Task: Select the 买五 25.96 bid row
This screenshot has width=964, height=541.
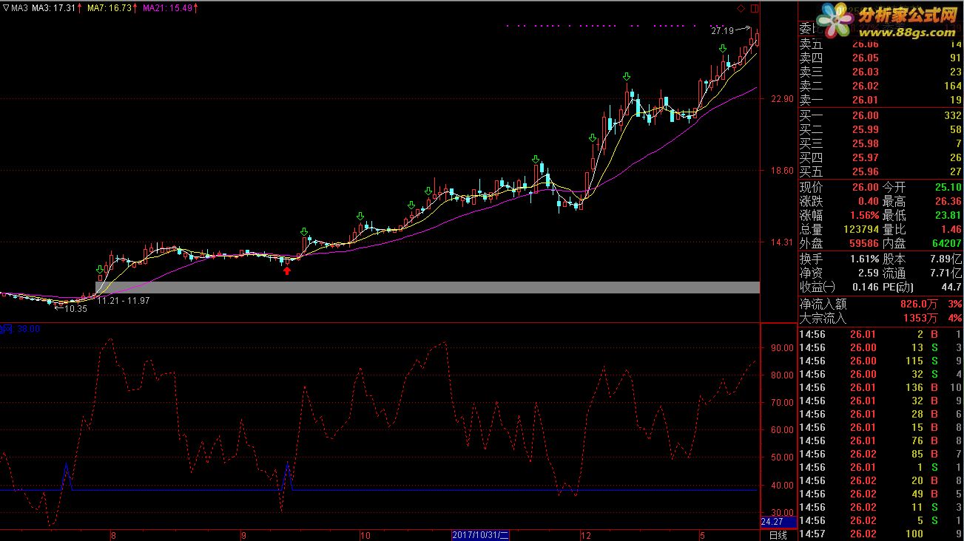Action: tap(880, 171)
